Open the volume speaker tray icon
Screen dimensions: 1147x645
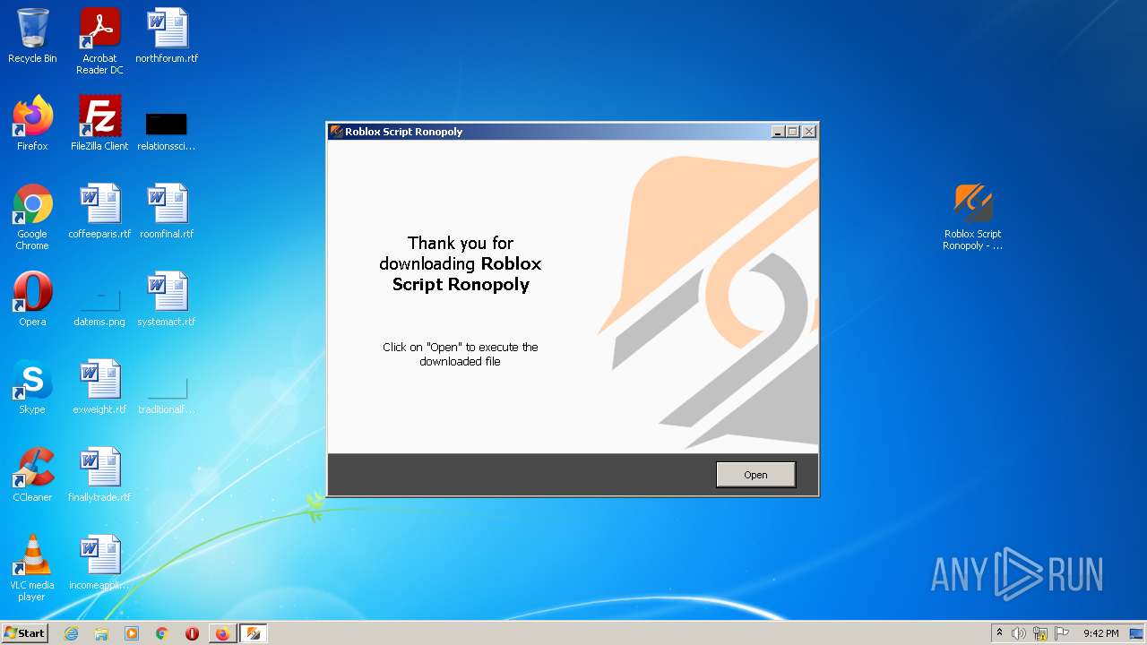1019,633
